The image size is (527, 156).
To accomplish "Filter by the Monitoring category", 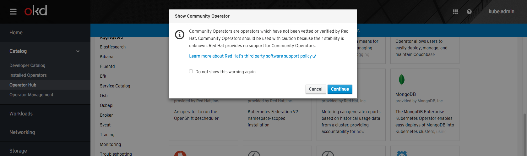I will coord(110,144).
